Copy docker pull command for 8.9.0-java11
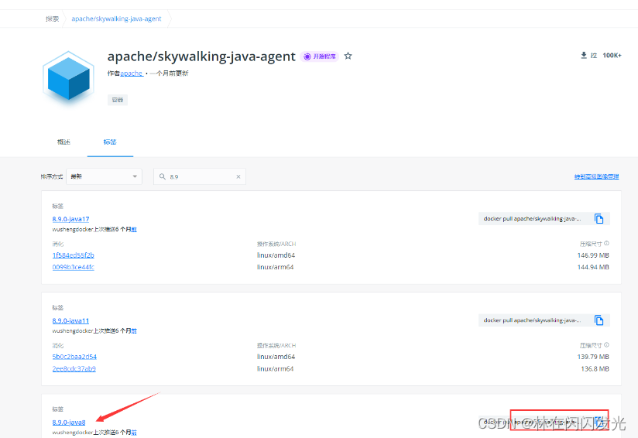 click(599, 320)
